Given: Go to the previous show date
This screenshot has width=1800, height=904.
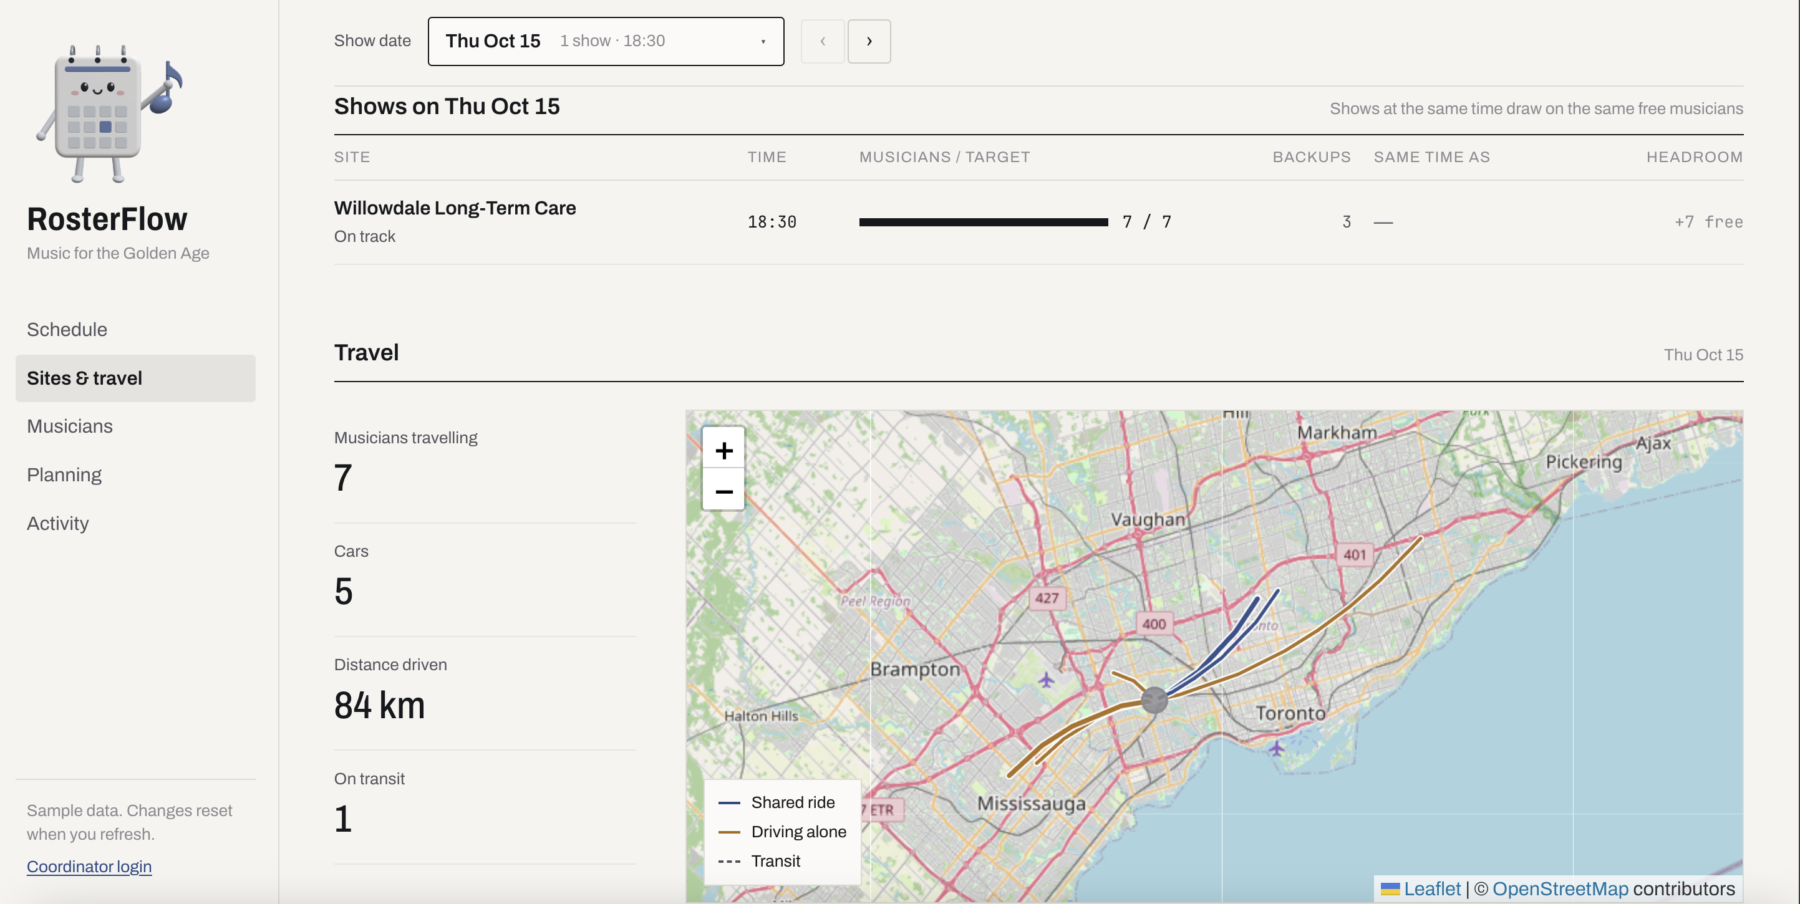Looking at the screenshot, I should coord(823,41).
